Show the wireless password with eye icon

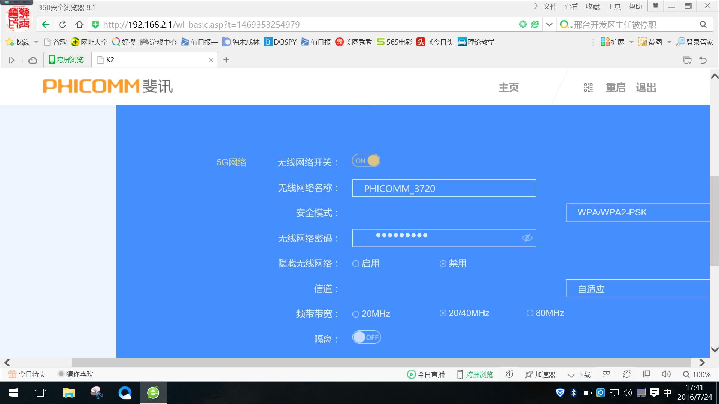click(526, 238)
